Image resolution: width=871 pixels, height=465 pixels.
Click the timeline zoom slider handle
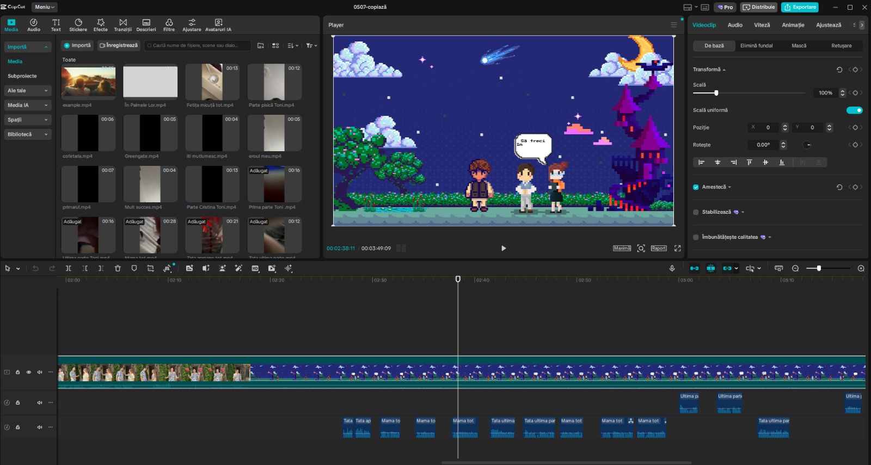click(x=819, y=268)
